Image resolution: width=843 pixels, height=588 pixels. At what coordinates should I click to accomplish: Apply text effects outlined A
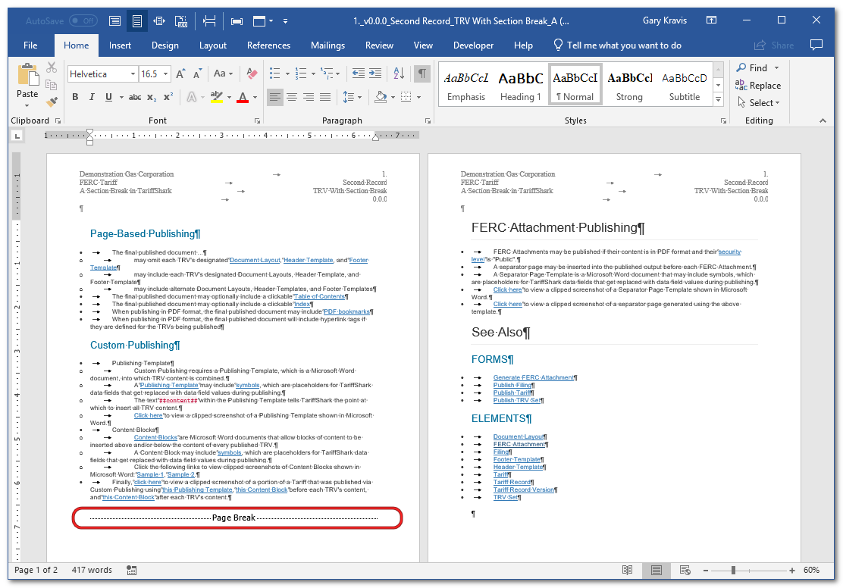pos(191,97)
